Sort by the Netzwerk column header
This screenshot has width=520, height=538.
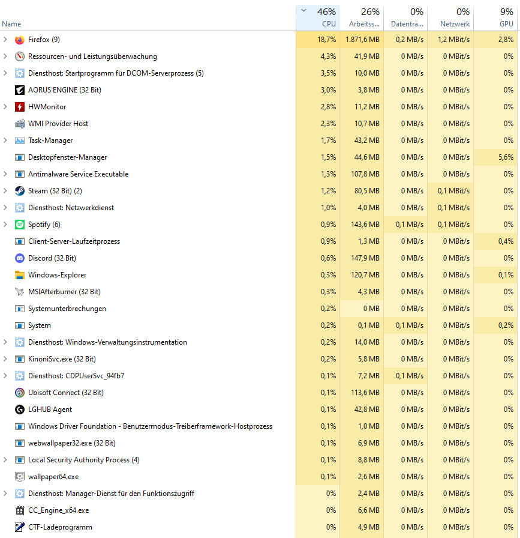click(450, 17)
